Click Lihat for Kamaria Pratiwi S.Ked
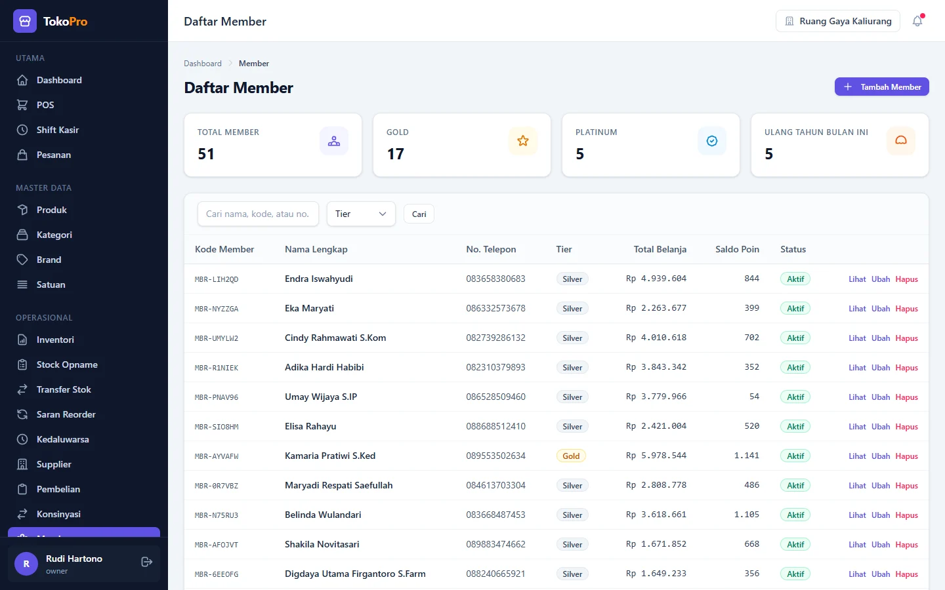 (857, 456)
